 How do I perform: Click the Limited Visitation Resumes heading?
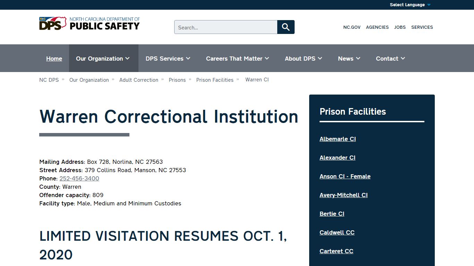tap(163, 245)
